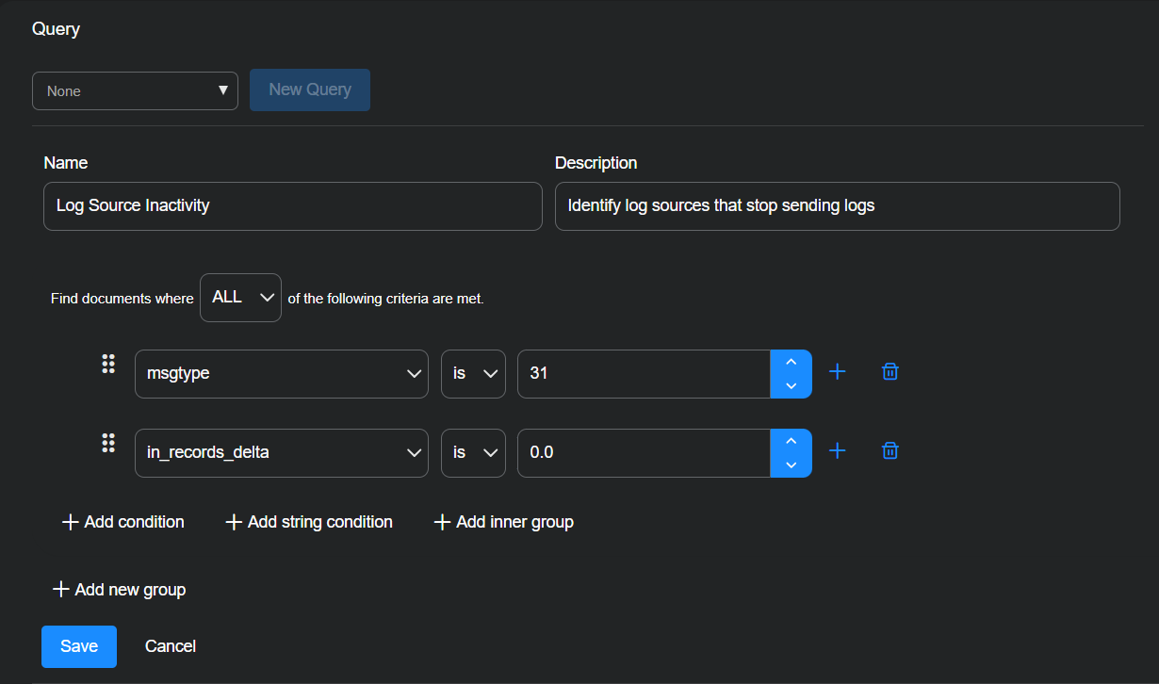Click the Description input field
1159x684 pixels.
[837, 205]
